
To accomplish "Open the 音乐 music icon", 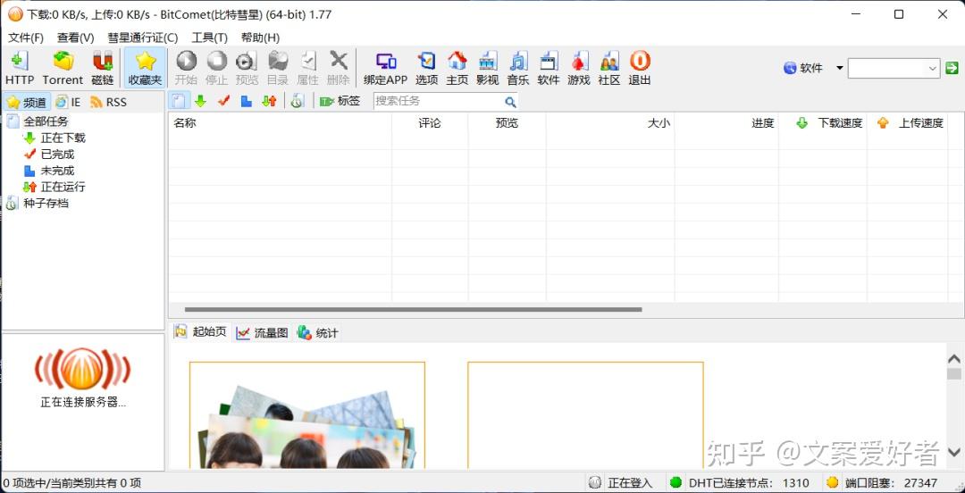I will coord(517,68).
